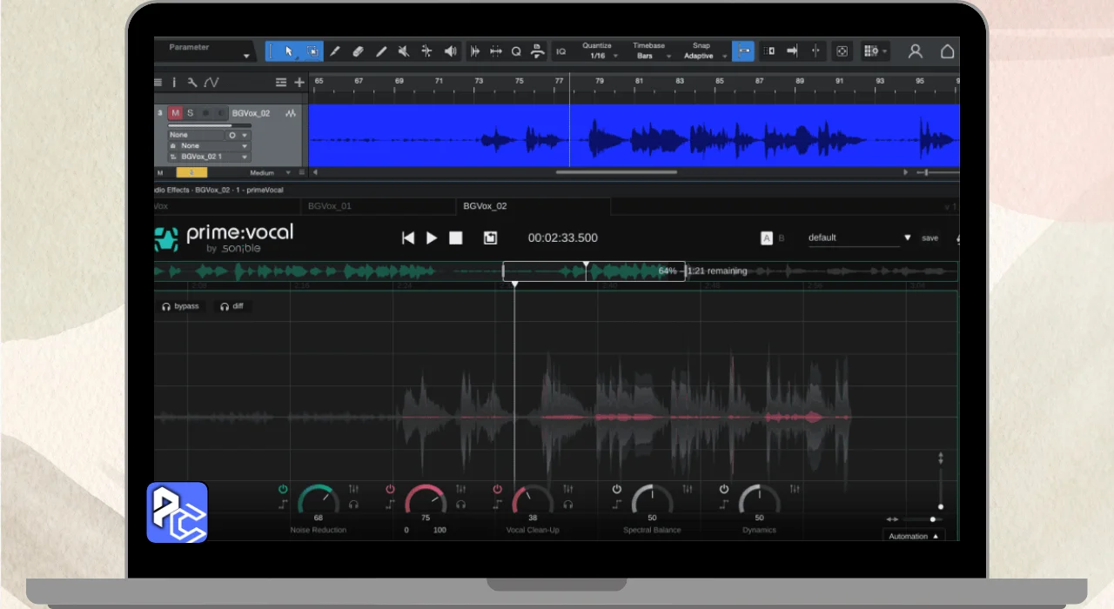Choose the Mute tool with crossed speaker

pos(403,51)
